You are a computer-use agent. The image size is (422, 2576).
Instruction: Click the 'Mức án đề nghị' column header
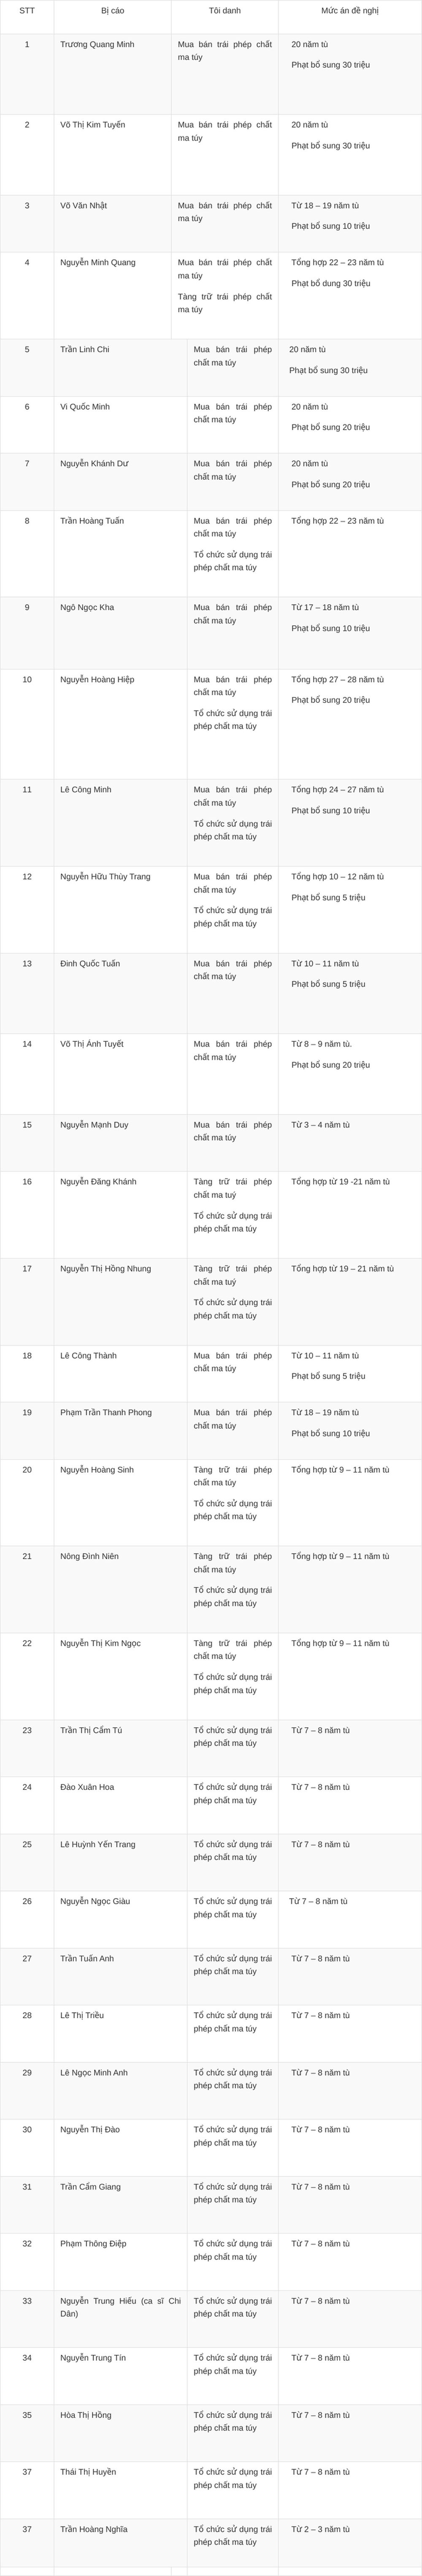click(x=349, y=11)
